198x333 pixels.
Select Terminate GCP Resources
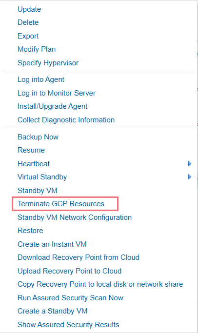[61, 204]
